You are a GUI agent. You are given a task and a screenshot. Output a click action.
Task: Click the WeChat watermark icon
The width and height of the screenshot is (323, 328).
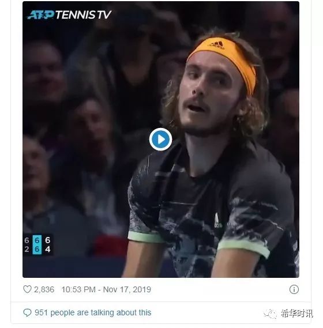click(x=270, y=314)
